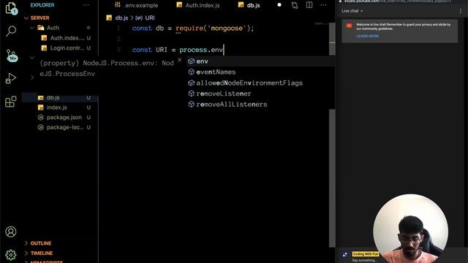Open Source Control view with 1K+ badge
The width and height of the screenshot is (468, 263).
click(x=12, y=56)
